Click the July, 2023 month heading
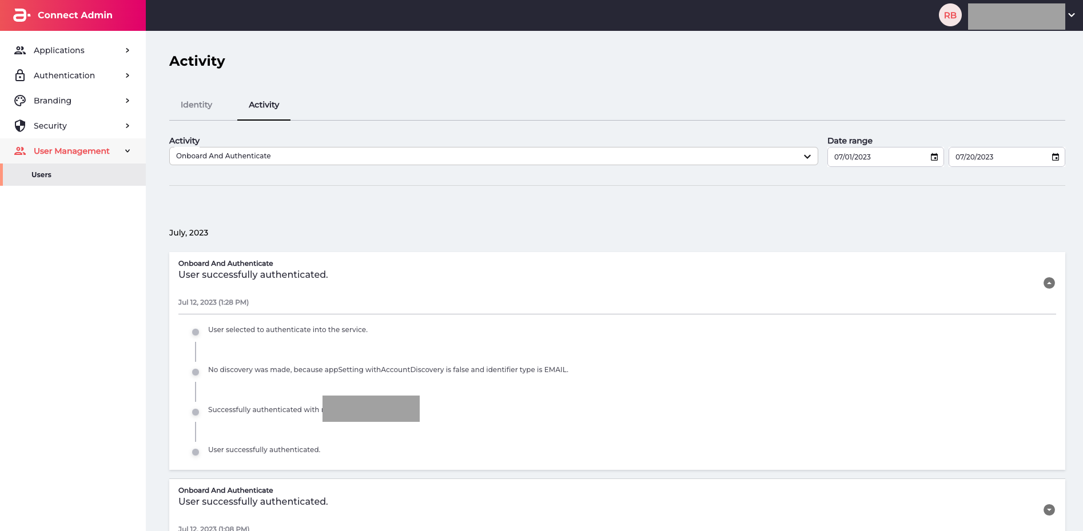 click(189, 233)
